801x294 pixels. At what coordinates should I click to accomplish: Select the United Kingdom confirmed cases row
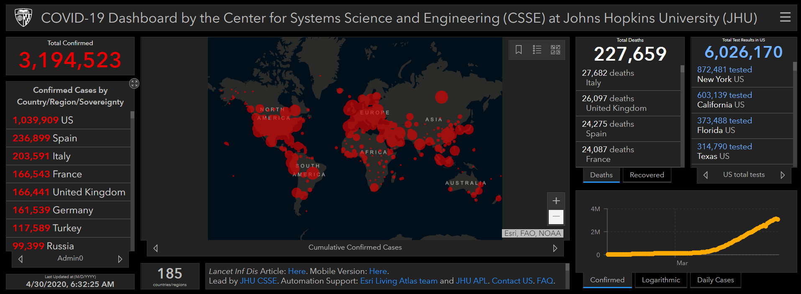(68, 192)
